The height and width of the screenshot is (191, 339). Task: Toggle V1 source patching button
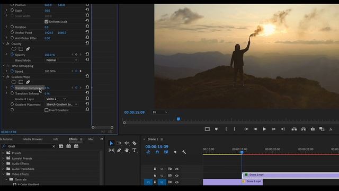point(148,183)
